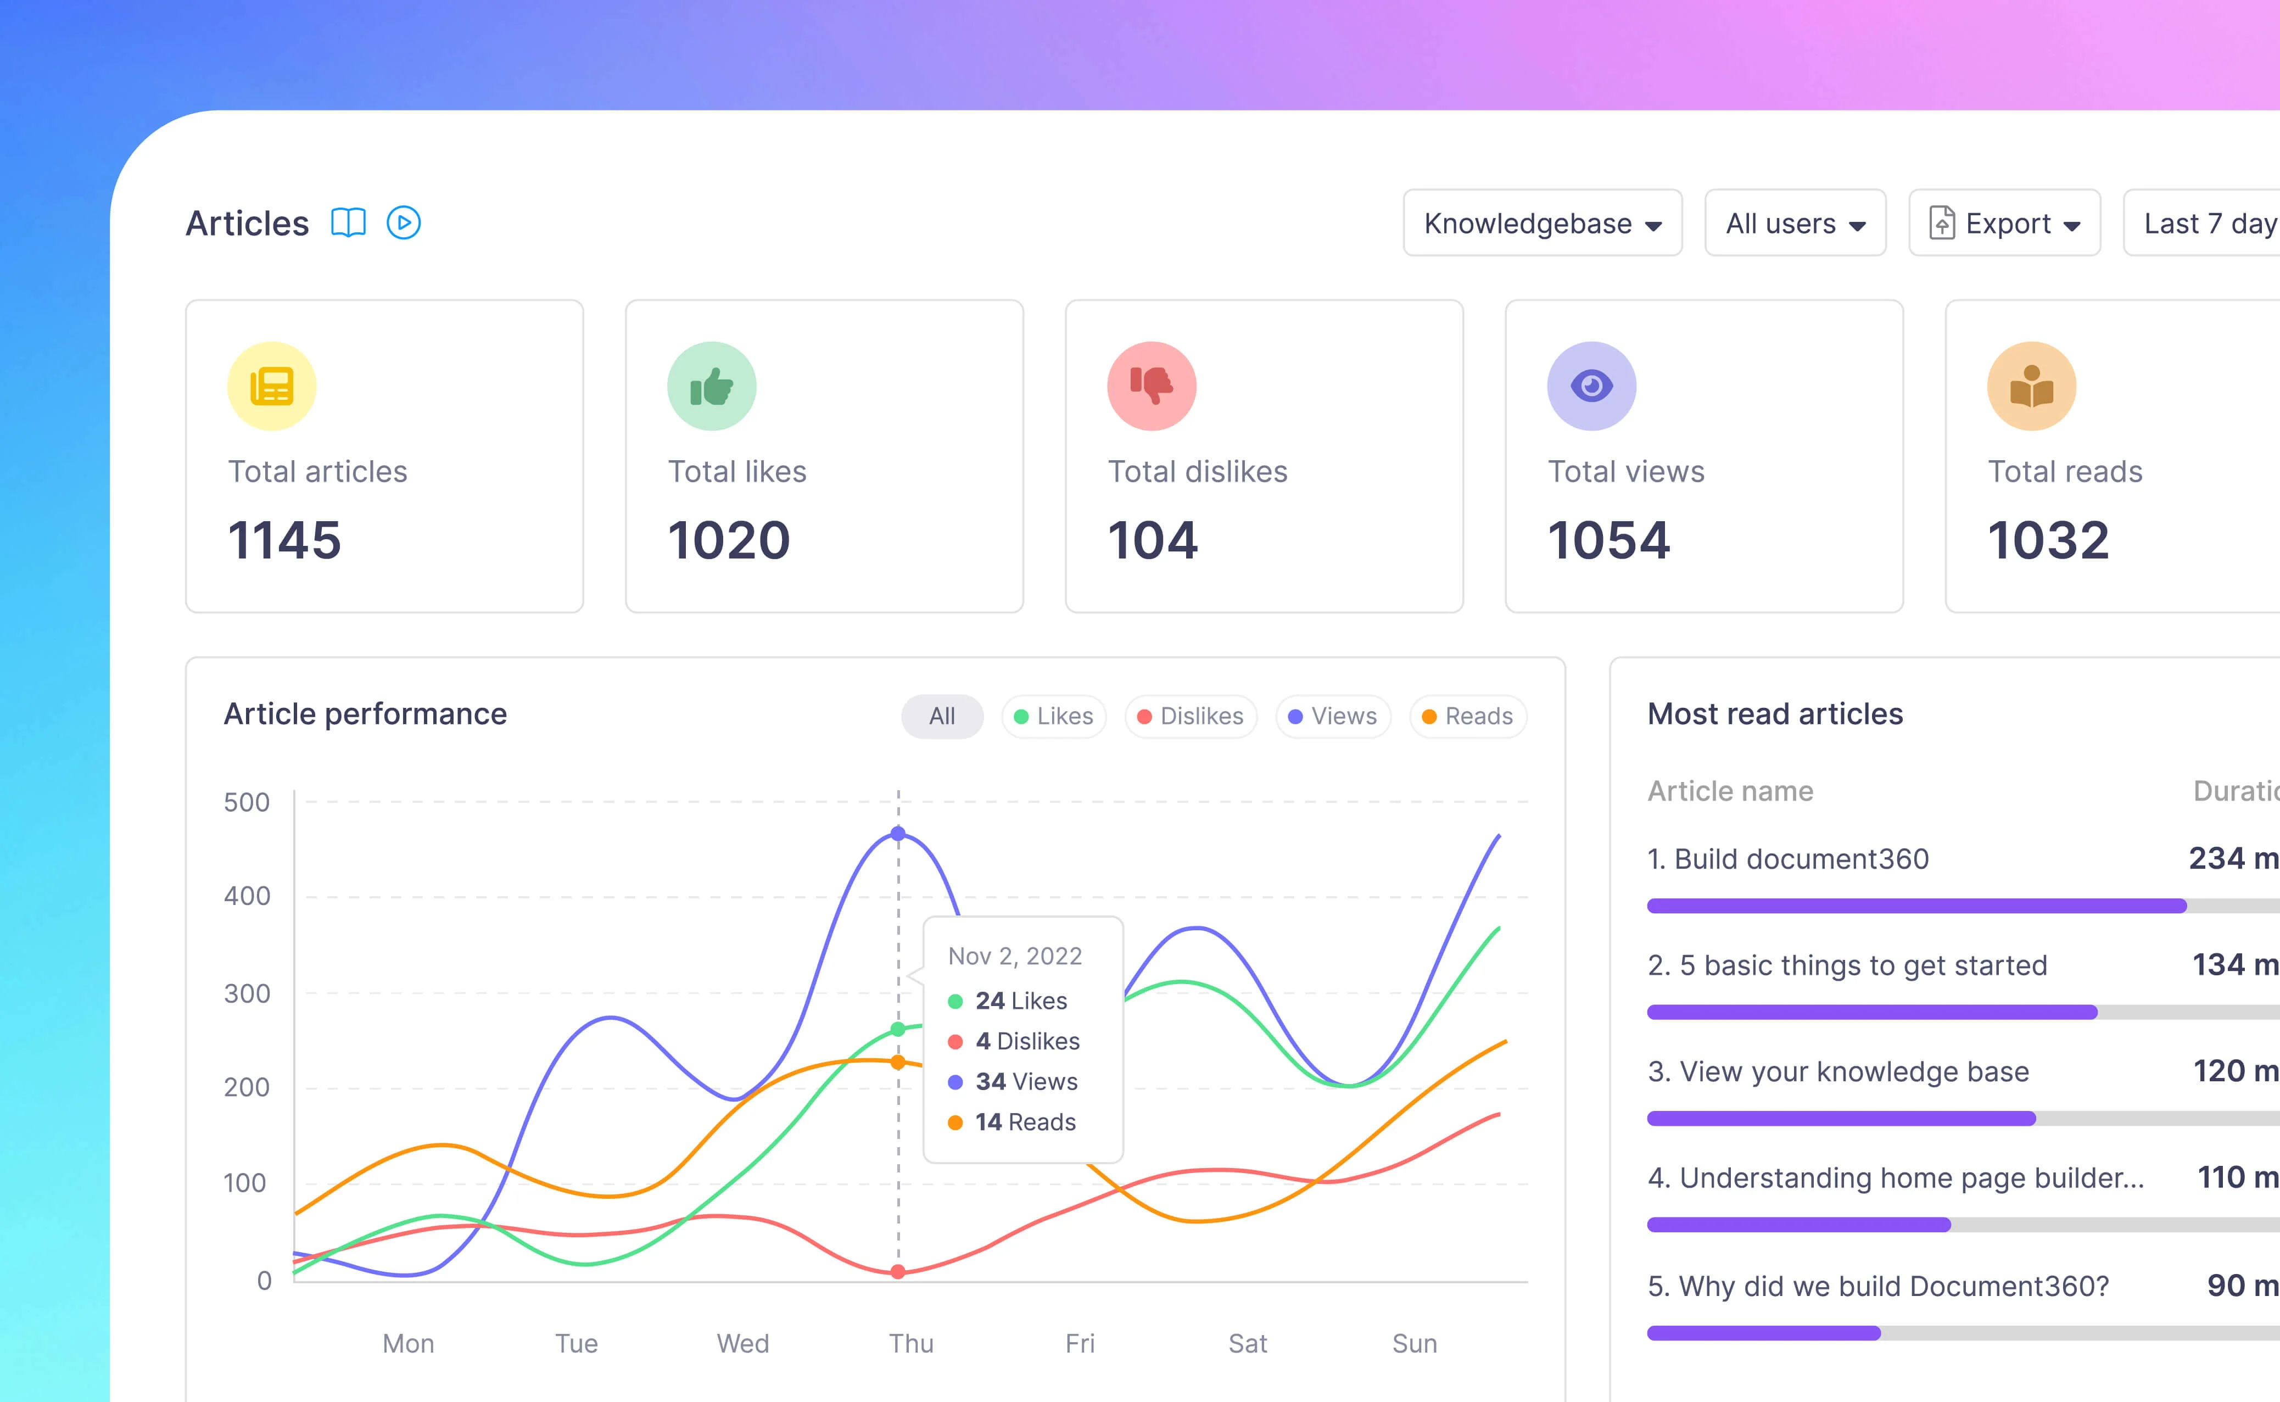
Task: Click the green thumbs-up Total likes icon
Action: 712,386
